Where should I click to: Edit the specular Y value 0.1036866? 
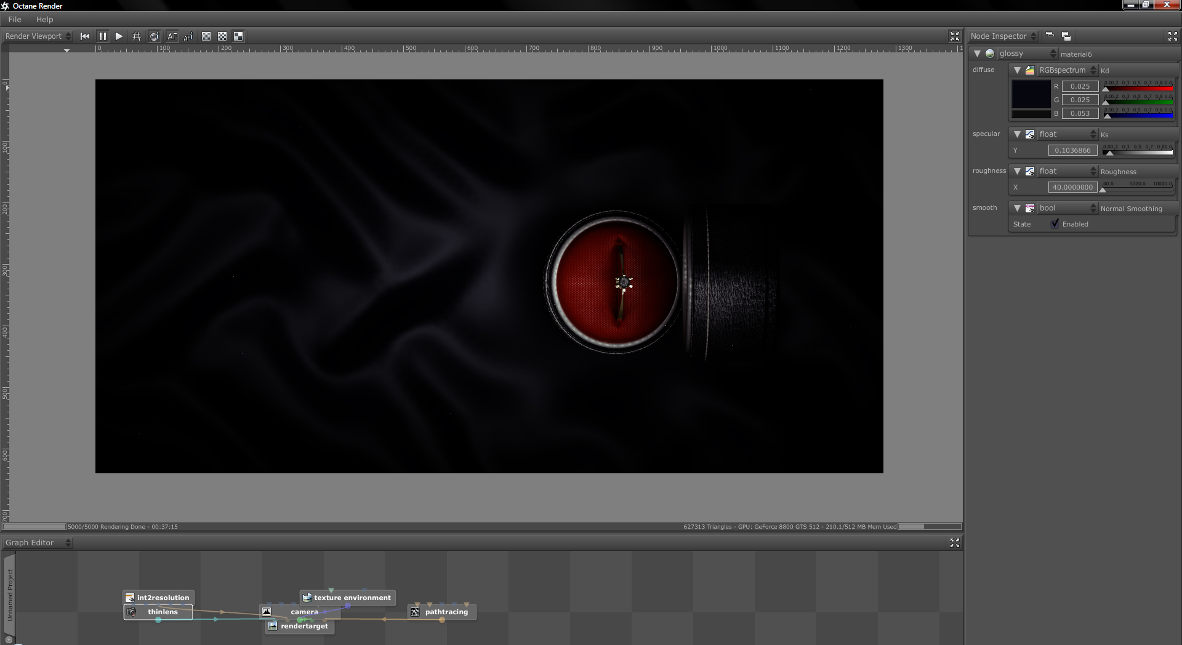[x=1073, y=150]
